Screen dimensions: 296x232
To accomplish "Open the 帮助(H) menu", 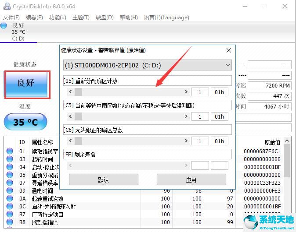I will point(129,18).
